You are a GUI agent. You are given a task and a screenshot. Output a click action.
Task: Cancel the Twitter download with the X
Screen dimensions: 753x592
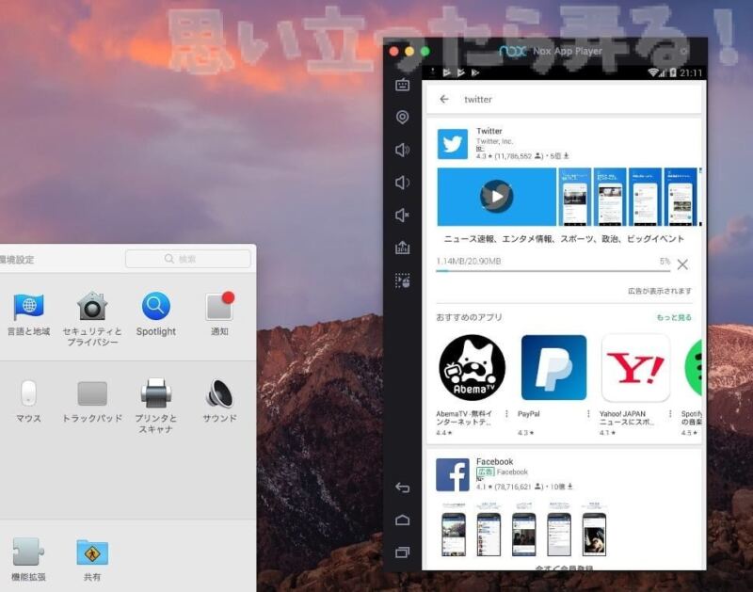click(x=682, y=264)
